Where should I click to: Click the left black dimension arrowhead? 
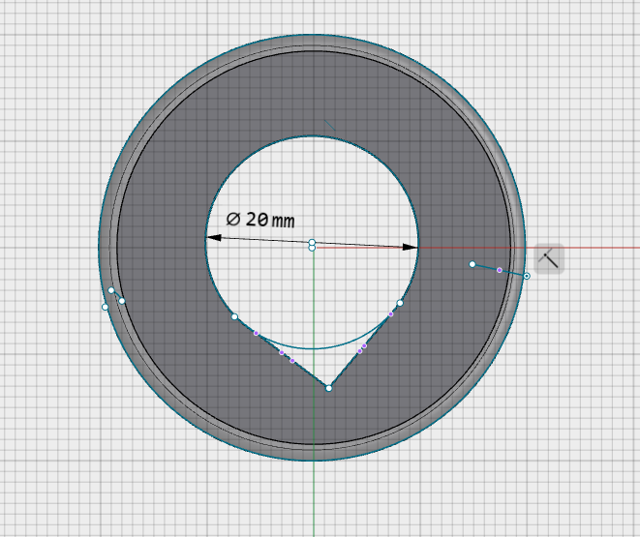tap(215, 238)
